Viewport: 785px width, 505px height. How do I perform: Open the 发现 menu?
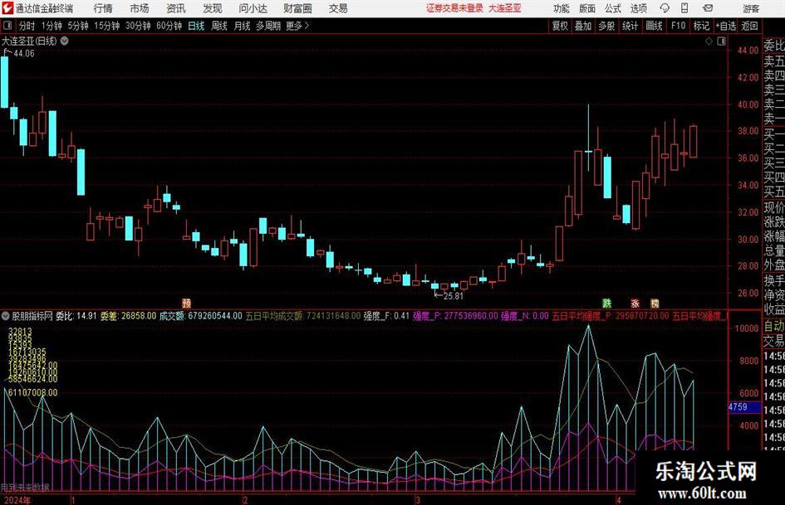(213, 8)
